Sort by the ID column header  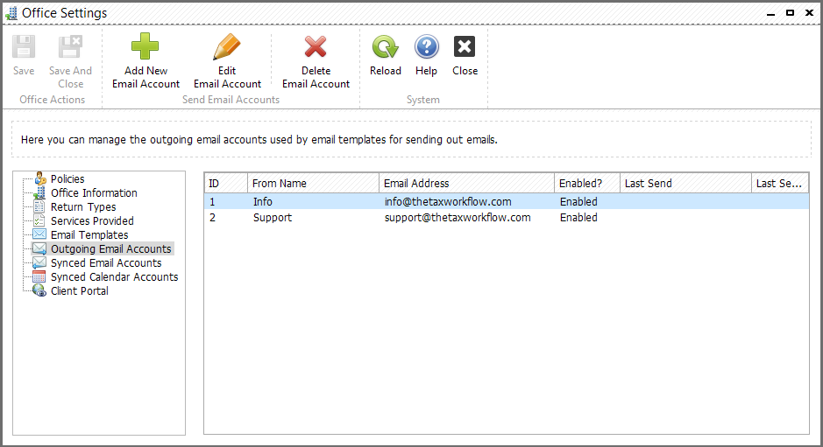[x=226, y=183]
